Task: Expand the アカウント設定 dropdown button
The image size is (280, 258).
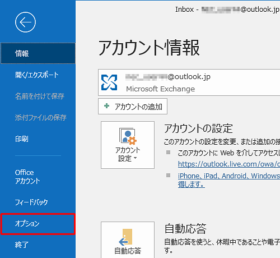Action: click(128, 145)
